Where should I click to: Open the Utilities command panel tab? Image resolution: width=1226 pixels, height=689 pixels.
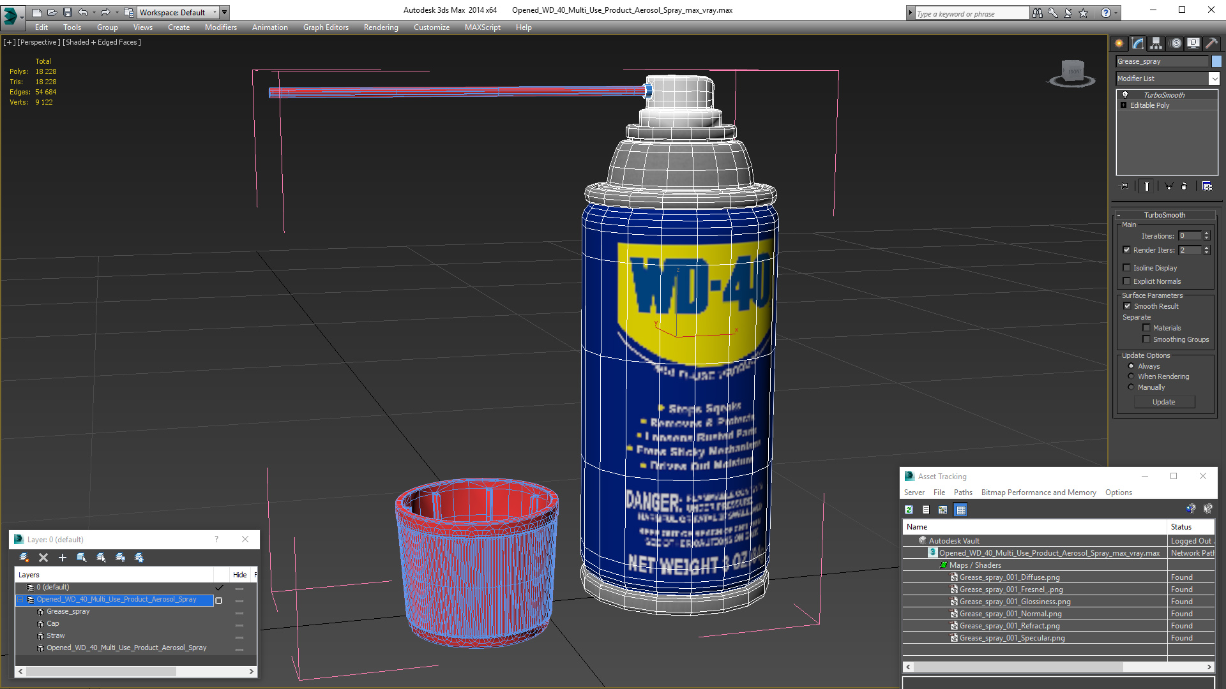click(1211, 43)
